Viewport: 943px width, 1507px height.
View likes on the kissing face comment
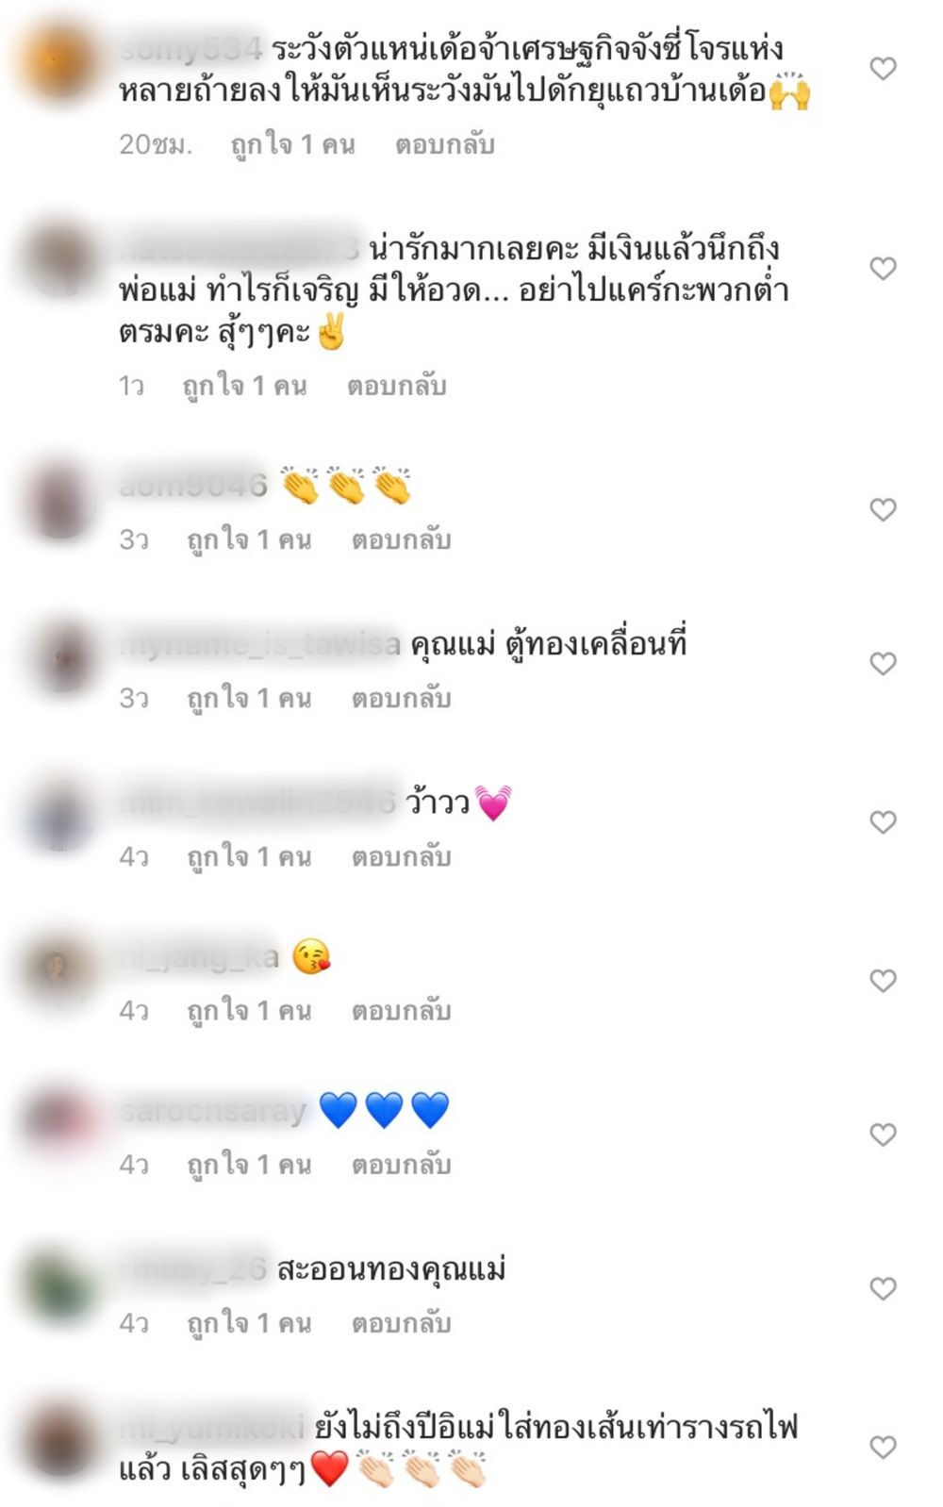[x=249, y=1011]
